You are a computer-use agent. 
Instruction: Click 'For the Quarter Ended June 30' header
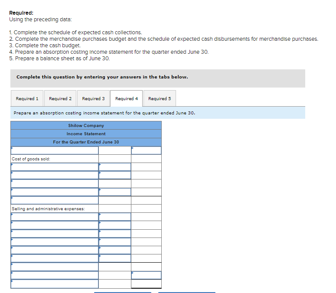pyautogui.click(x=86, y=142)
